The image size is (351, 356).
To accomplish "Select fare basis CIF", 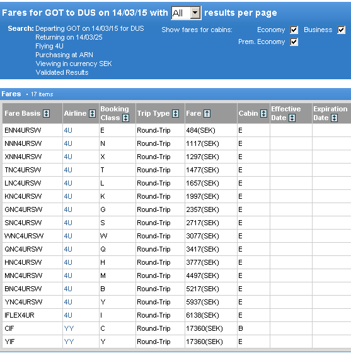I will [x=9, y=328].
